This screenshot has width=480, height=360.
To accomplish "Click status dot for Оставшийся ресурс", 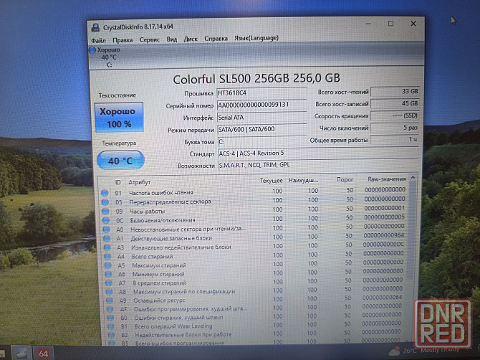I will (x=110, y=300).
